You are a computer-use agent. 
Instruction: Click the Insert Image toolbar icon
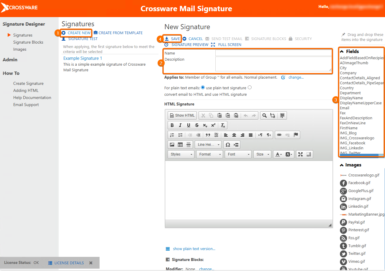tap(172, 145)
